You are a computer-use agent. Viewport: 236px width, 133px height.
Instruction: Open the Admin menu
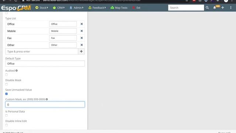[x=76, y=8]
